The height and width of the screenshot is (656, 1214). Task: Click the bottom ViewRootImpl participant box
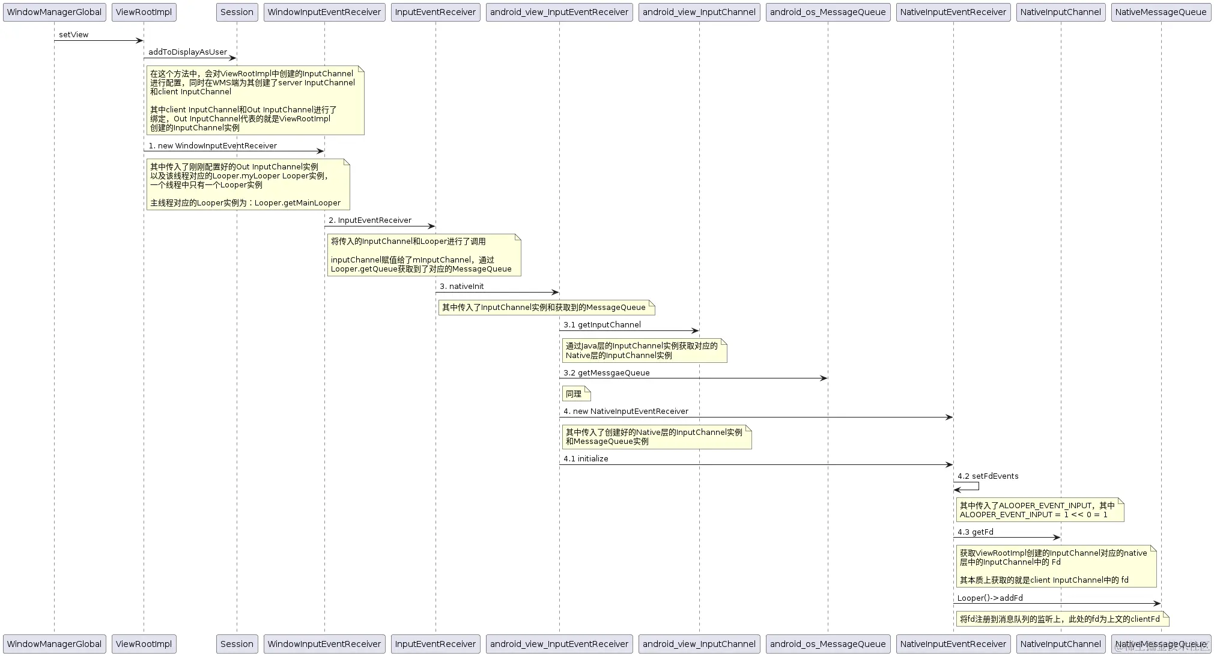[x=144, y=643]
